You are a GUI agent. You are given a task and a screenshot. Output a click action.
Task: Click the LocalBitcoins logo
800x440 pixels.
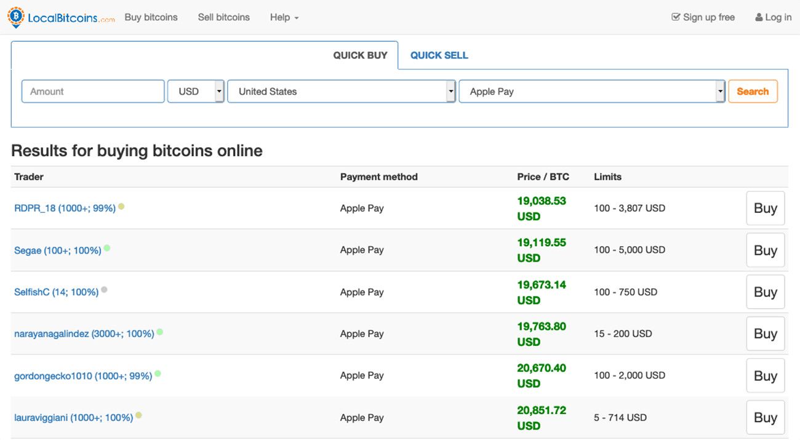(x=61, y=17)
